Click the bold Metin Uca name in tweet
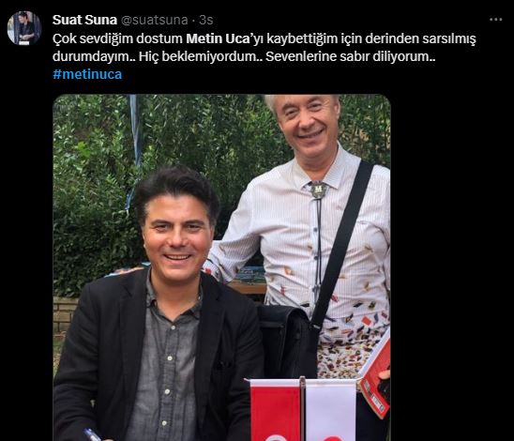 click(x=218, y=38)
